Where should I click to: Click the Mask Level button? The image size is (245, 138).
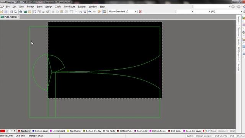pyautogui.click(x=223, y=131)
